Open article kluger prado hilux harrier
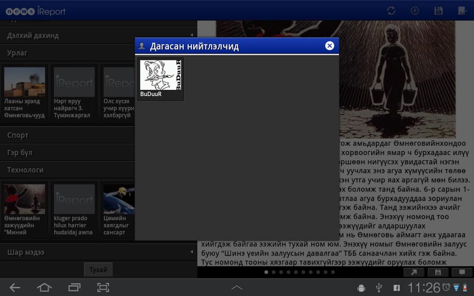 pos(74,210)
